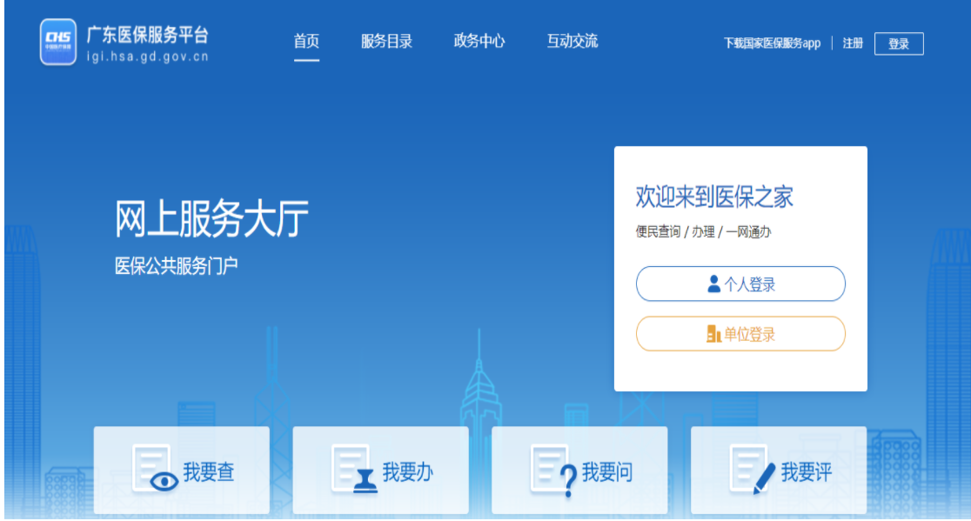Image resolution: width=971 pixels, height=521 pixels.
Task: Click the 便民查询 / 办理 / 一网通办 tagline
Action: tap(703, 232)
